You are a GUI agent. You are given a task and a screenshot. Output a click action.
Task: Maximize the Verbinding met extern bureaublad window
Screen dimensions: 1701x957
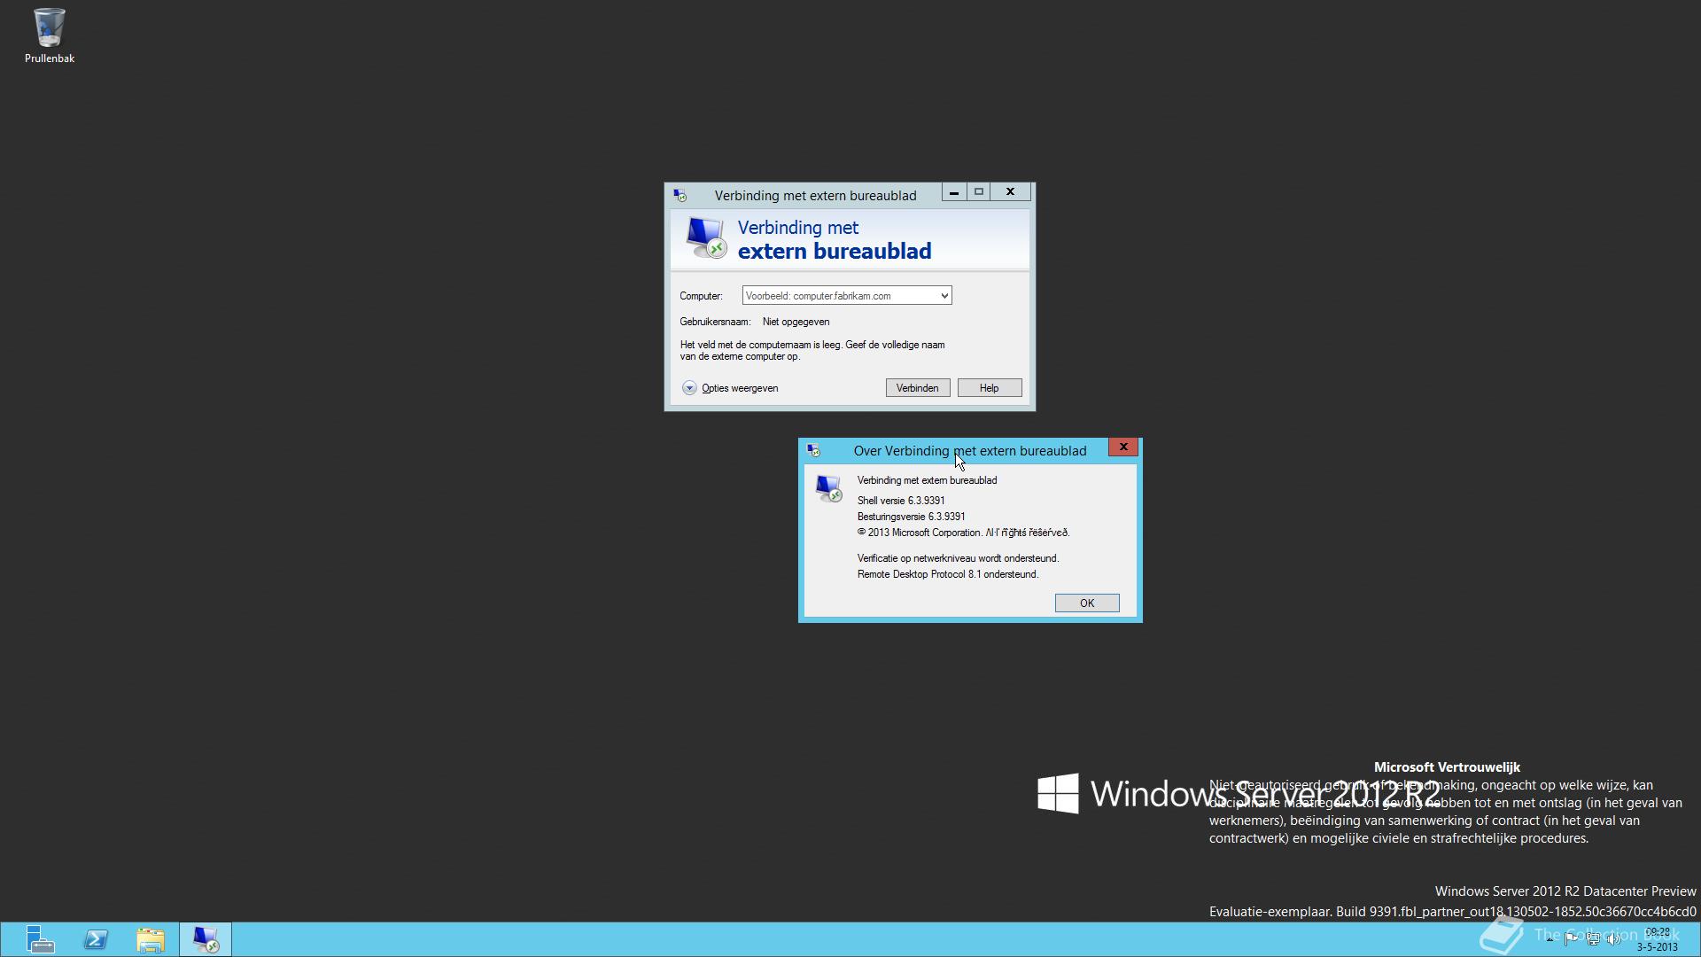click(x=979, y=192)
